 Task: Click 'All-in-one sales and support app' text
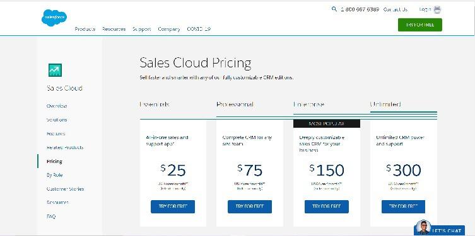click(167, 140)
